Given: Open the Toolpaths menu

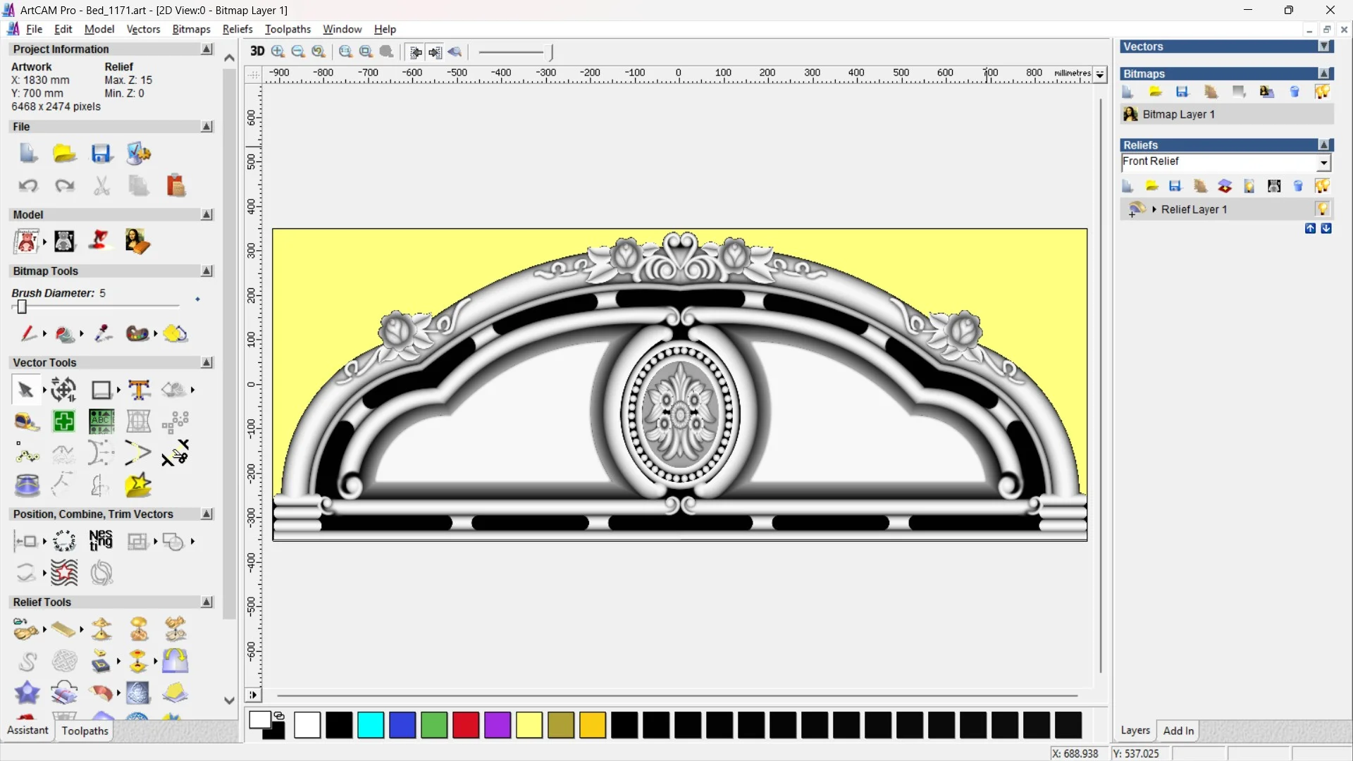Looking at the screenshot, I should tap(288, 29).
